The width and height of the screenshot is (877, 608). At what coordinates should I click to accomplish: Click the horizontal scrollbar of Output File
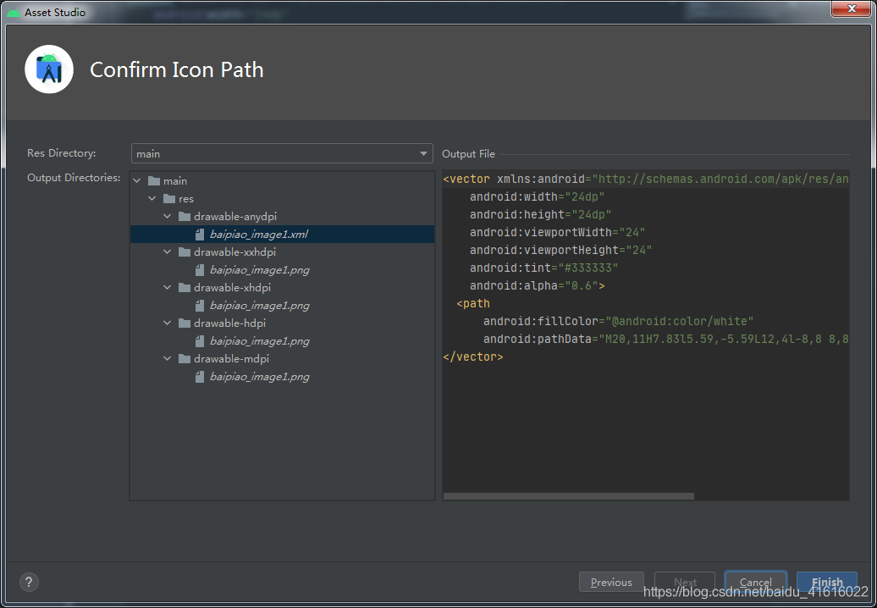[x=569, y=496]
